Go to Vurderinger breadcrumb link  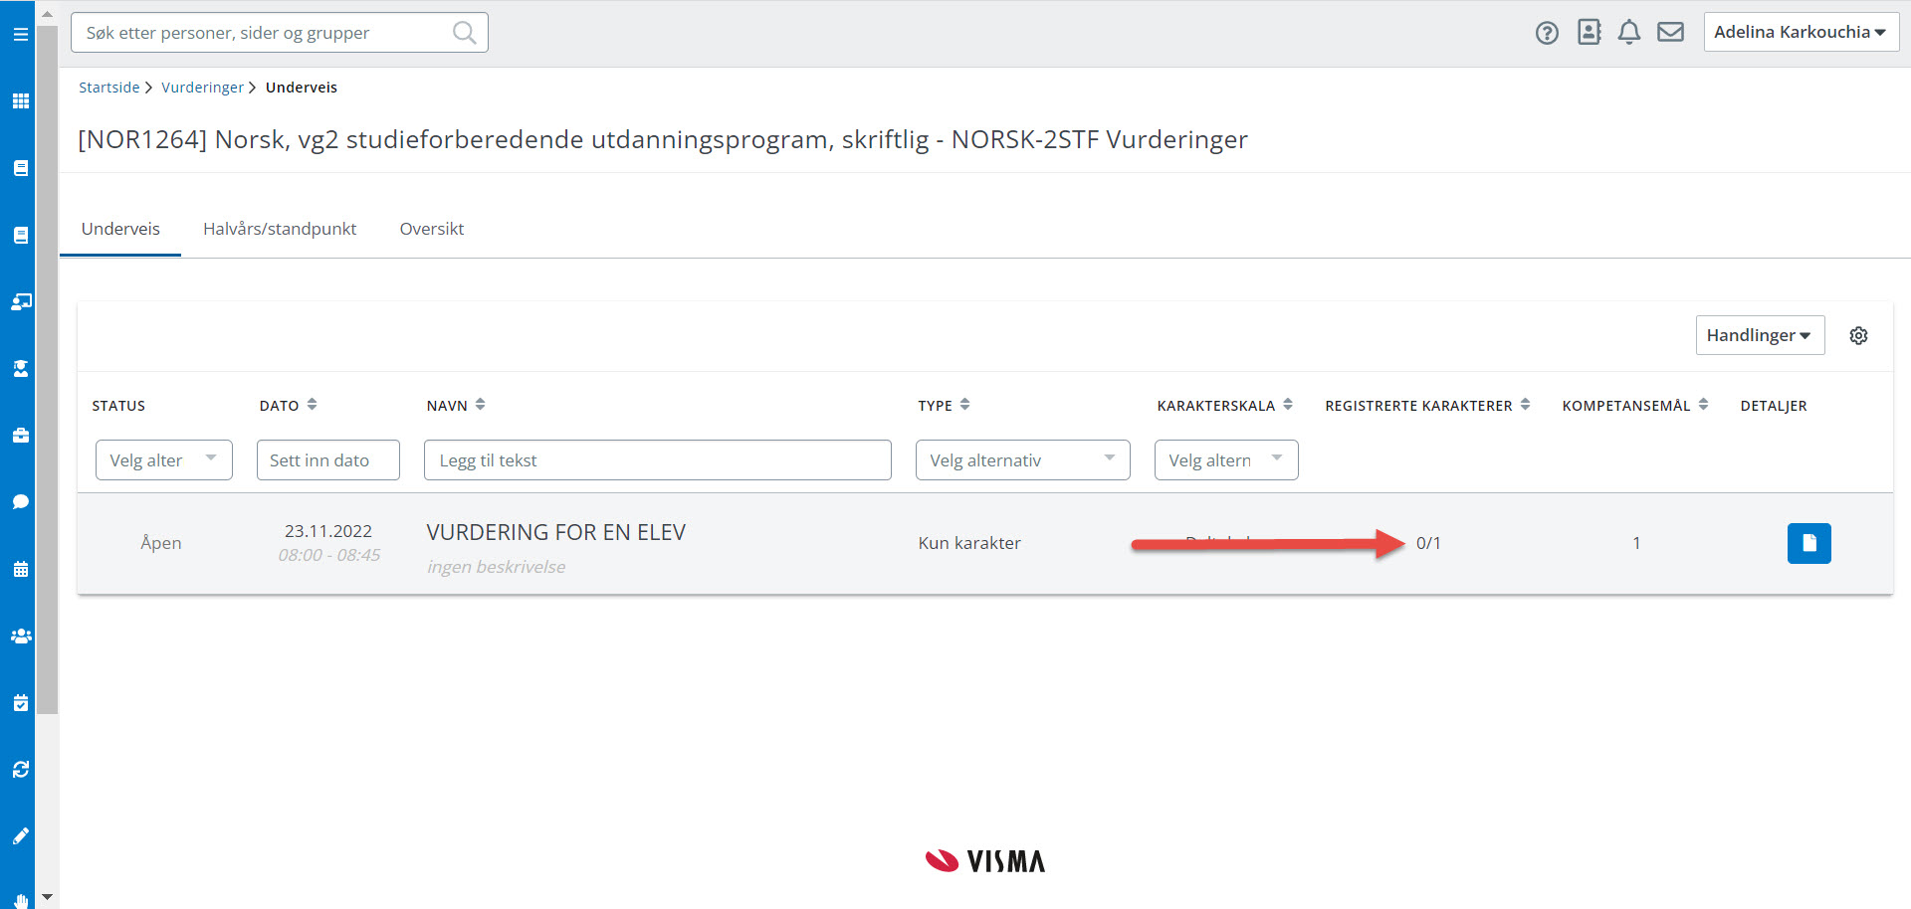pyautogui.click(x=202, y=88)
